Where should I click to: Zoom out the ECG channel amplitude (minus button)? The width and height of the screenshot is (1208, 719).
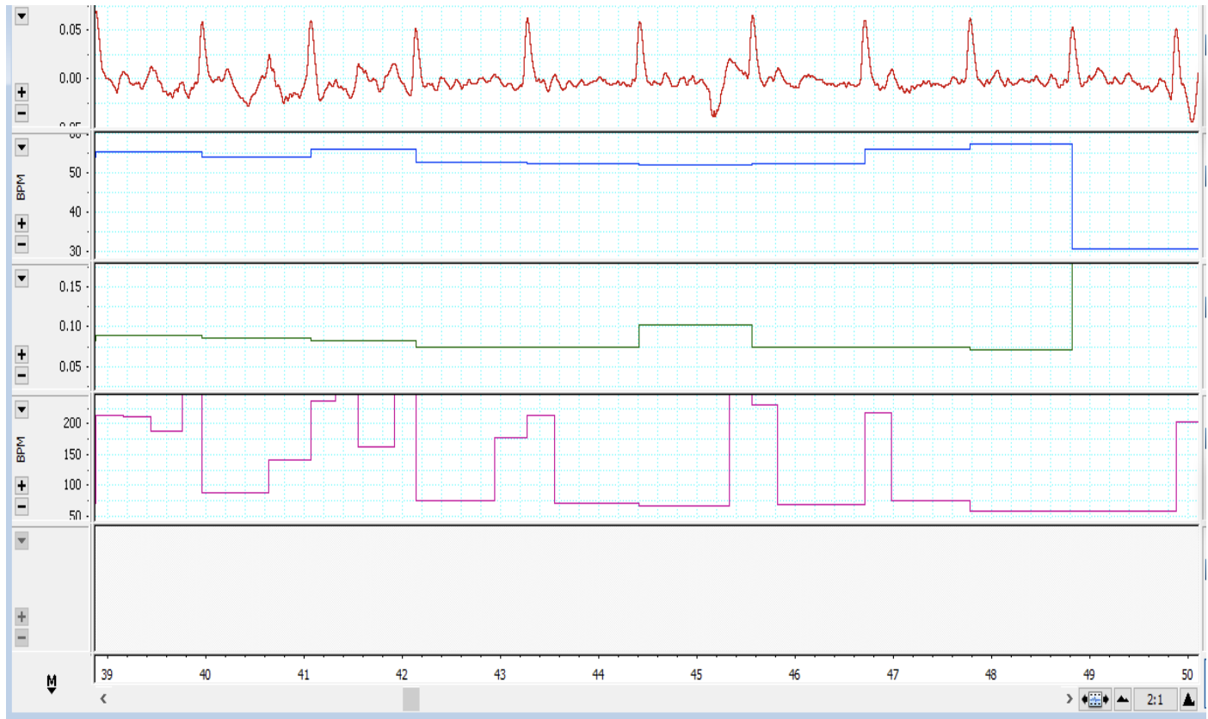(x=22, y=114)
